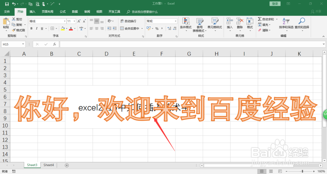Switch to the 插入 Insert tab

(x=32, y=12)
